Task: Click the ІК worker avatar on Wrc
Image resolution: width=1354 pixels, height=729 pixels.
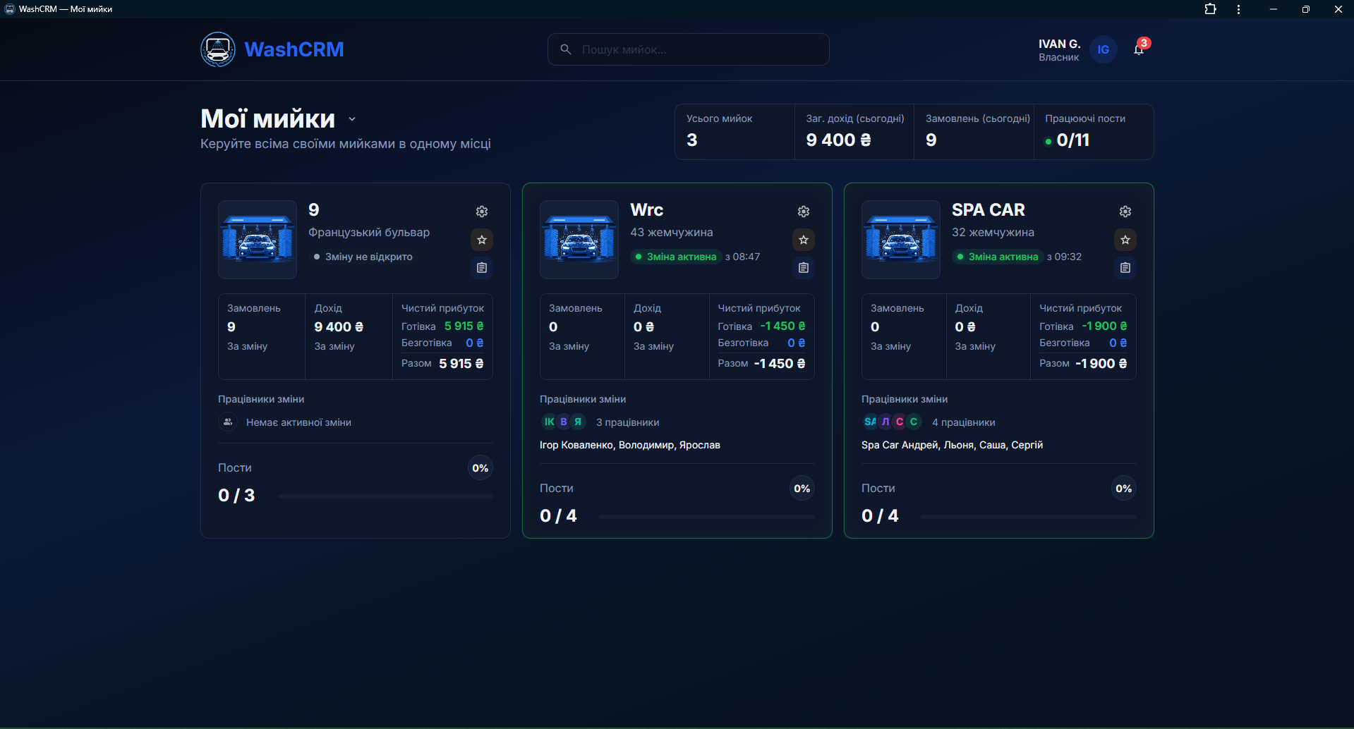Action: (549, 422)
